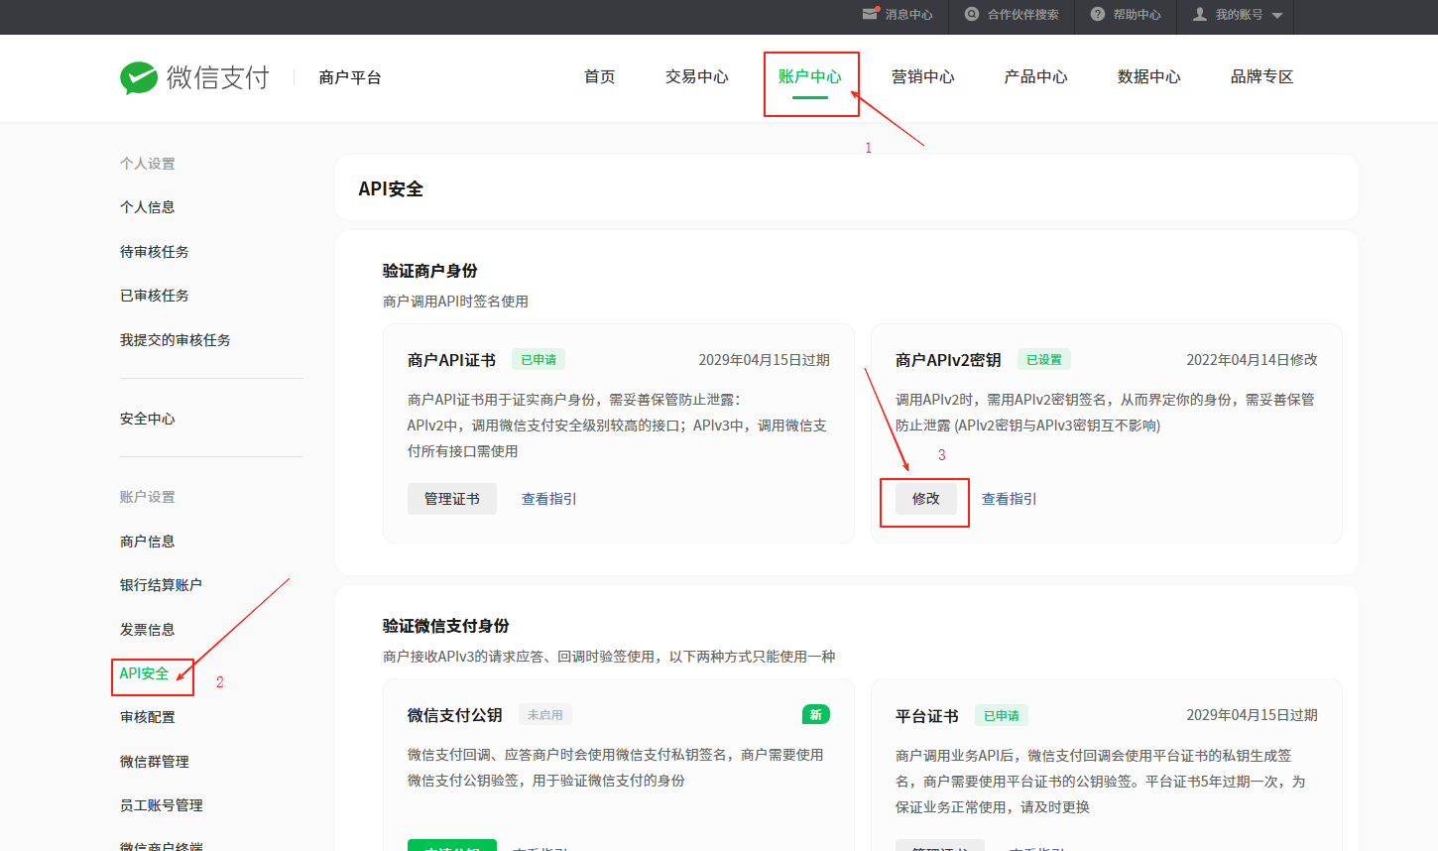Image resolution: width=1438 pixels, height=851 pixels.
Task: Click the API安全 page title
Action: click(x=391, y=188)
